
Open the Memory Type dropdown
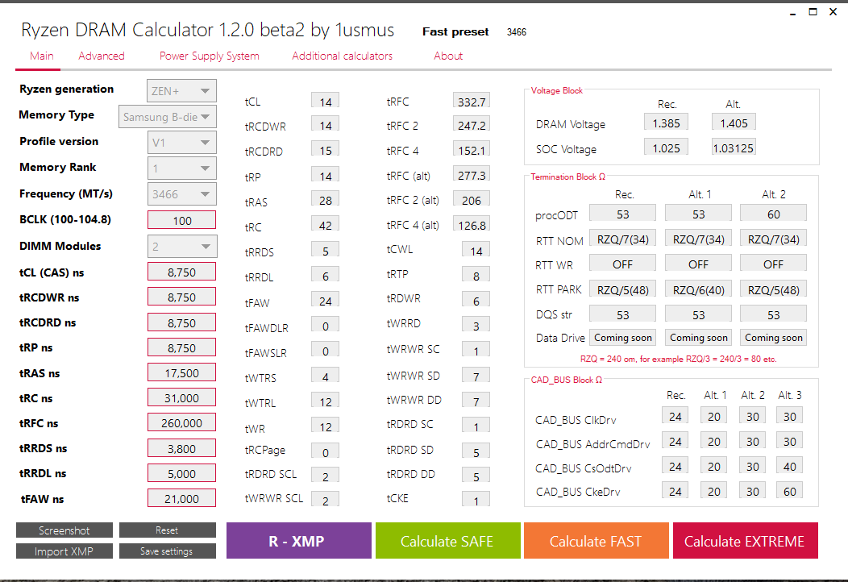[168, 117]
